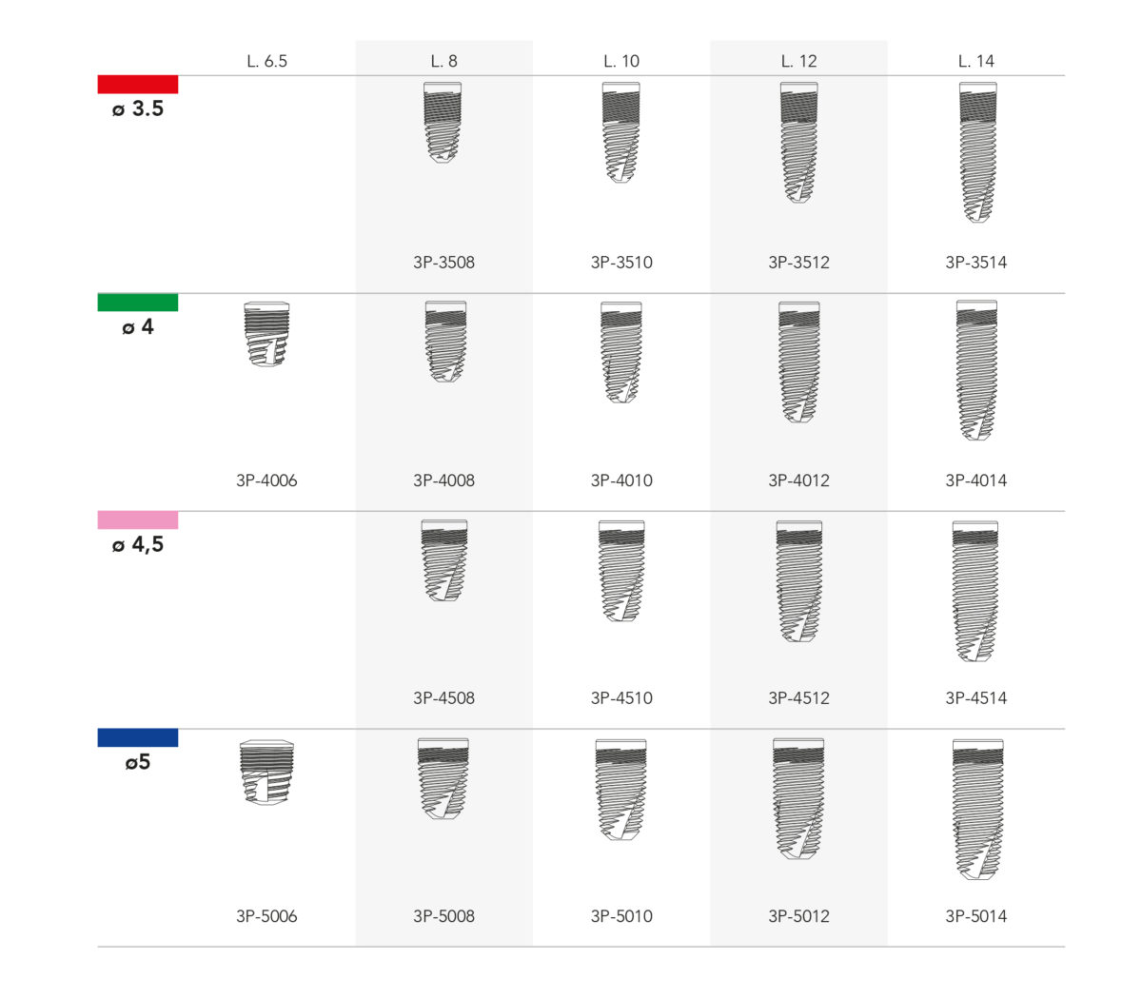1142x999 pixels.
Task: Click the 3P-4008 product code label
Action: click(x=443, y=480)
